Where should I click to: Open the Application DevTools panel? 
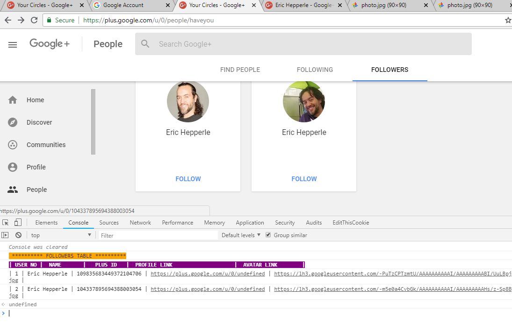(250, 223)
